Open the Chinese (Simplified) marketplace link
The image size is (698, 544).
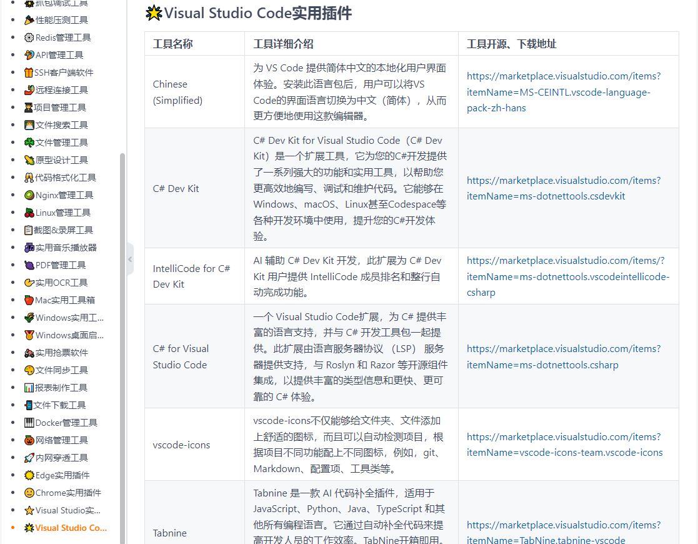point(563,91)
